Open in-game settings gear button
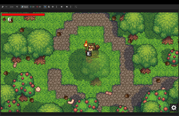Viewport: 179px width, 116px height. (x=174, y=107)
